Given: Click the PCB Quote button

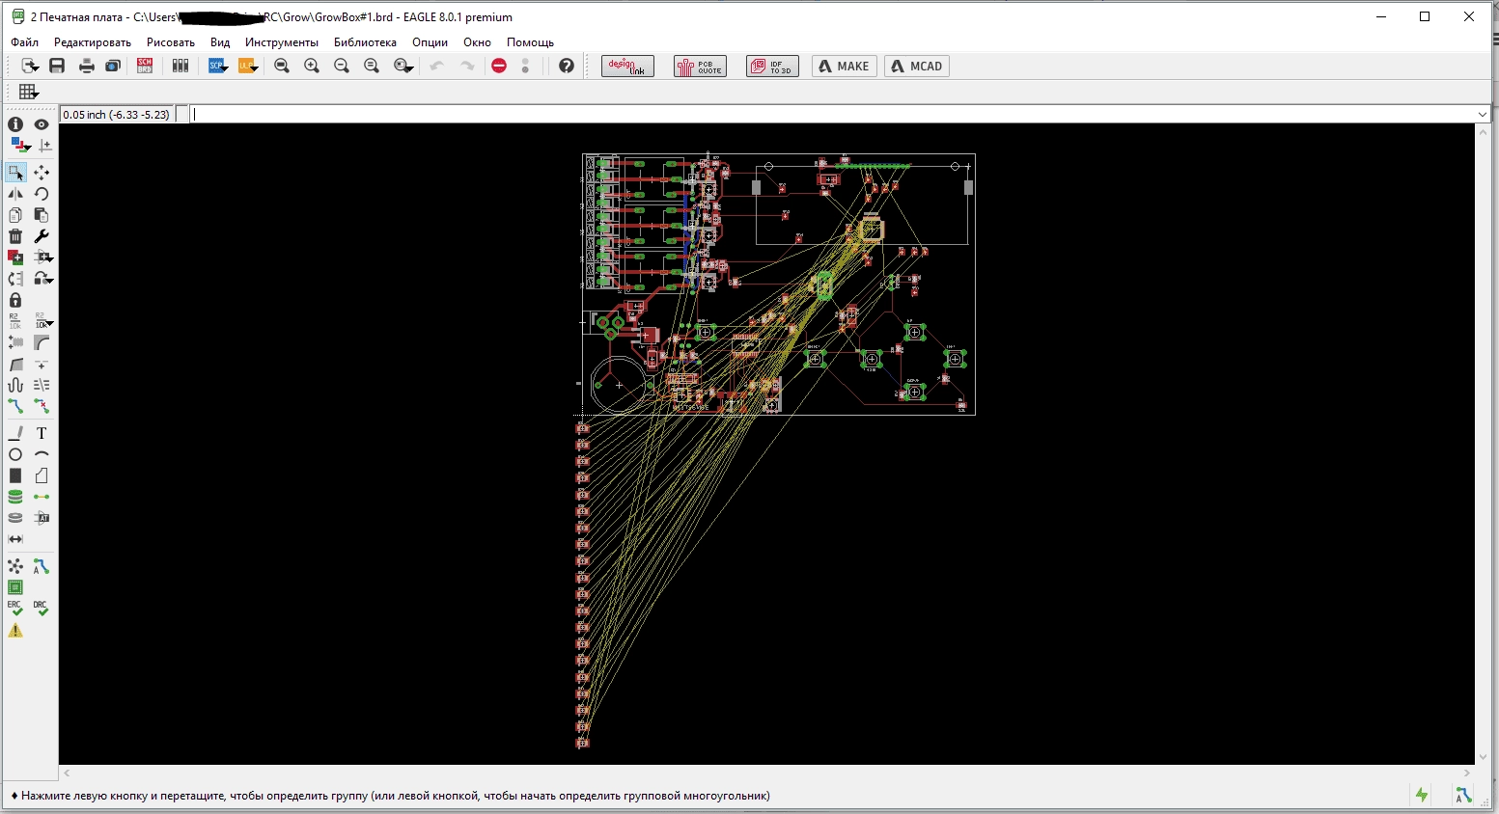Looking at the screenshot, I should (700, 66).
